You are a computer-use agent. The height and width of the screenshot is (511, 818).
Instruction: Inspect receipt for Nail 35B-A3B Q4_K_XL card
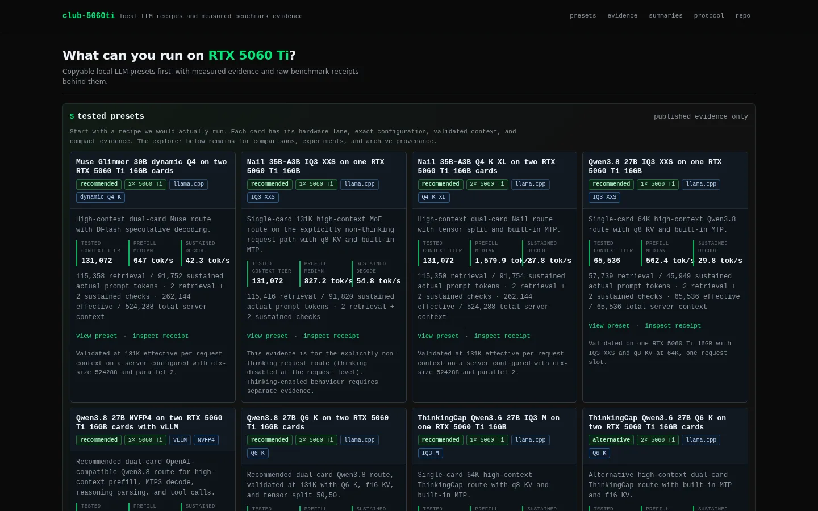click(502, 336)
